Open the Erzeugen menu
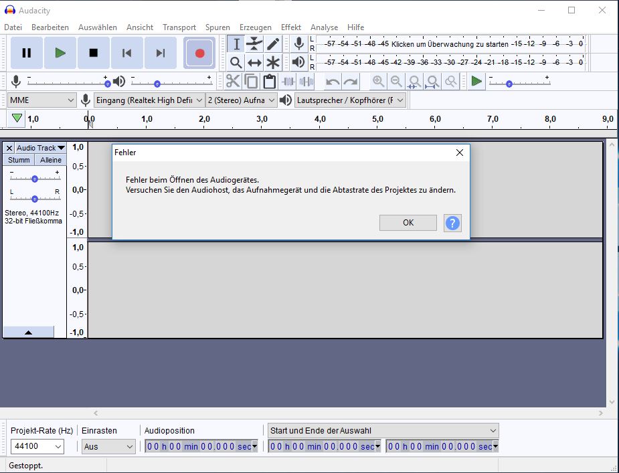This screenshot has width=619, height=473. (256, 27)
